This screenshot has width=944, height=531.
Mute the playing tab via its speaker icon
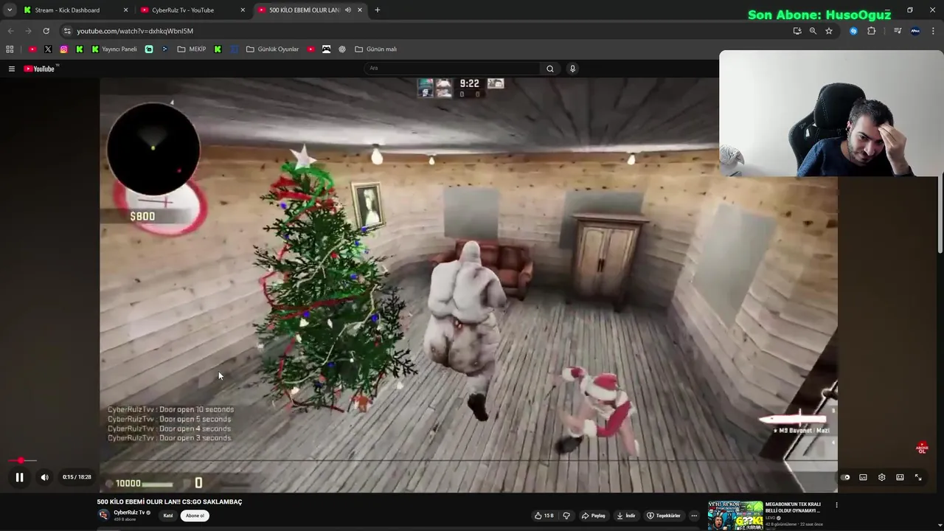pos(348,10)
